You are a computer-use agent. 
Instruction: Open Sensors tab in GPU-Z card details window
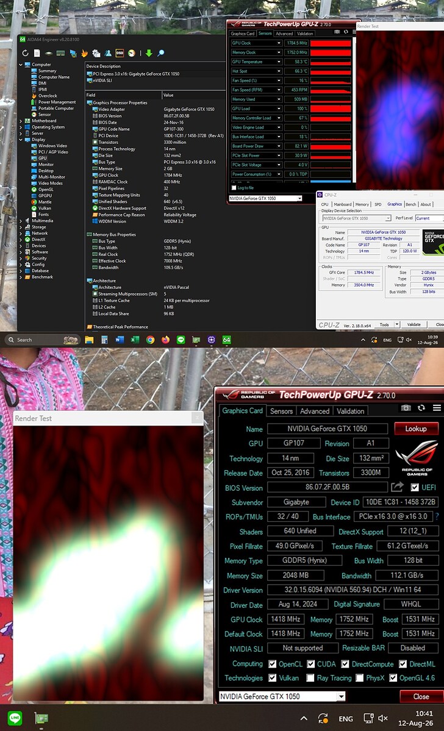(281, 411)
